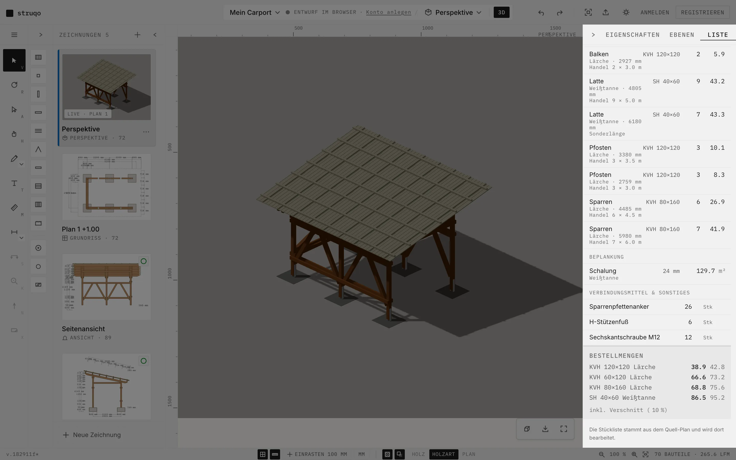The height and width of the screenshot is (460, 736).
Task: Expand the tool palette chevron
Action: click(40, 35)
